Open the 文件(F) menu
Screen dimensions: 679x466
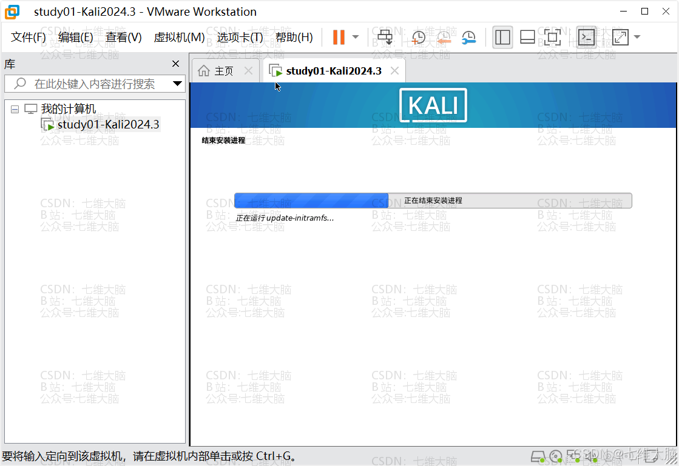28,38
